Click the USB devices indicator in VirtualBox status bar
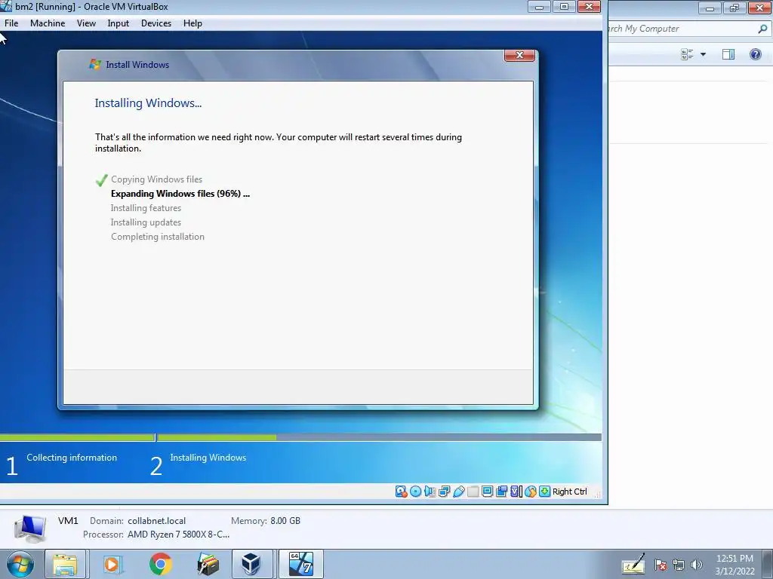 click(458, 492)
